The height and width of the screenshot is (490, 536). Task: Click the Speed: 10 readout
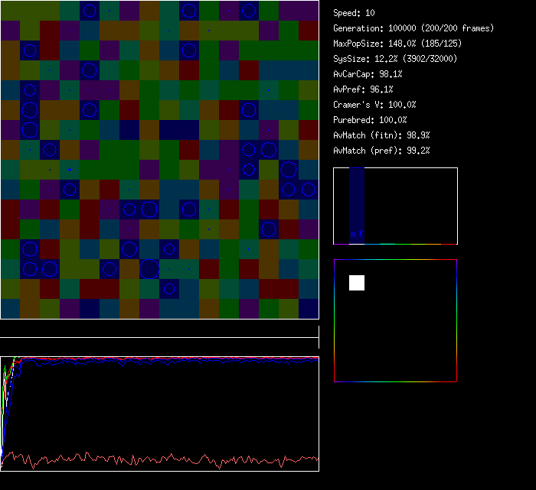(x=354, y=13)
